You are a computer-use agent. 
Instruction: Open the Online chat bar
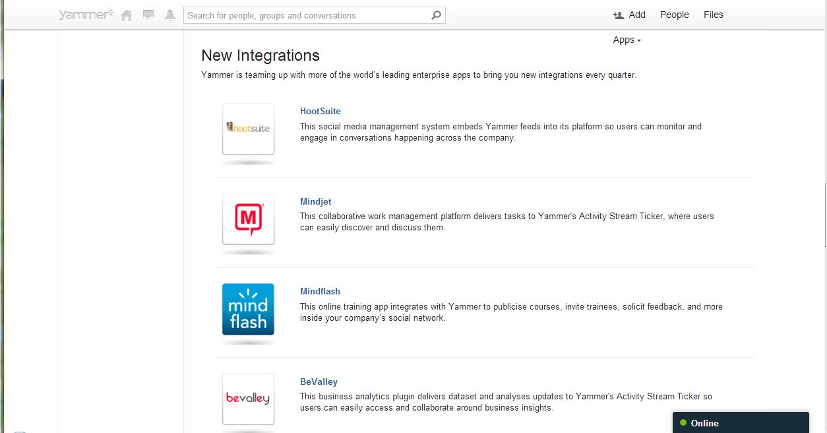pyautogui.click(x=741, y=422)
